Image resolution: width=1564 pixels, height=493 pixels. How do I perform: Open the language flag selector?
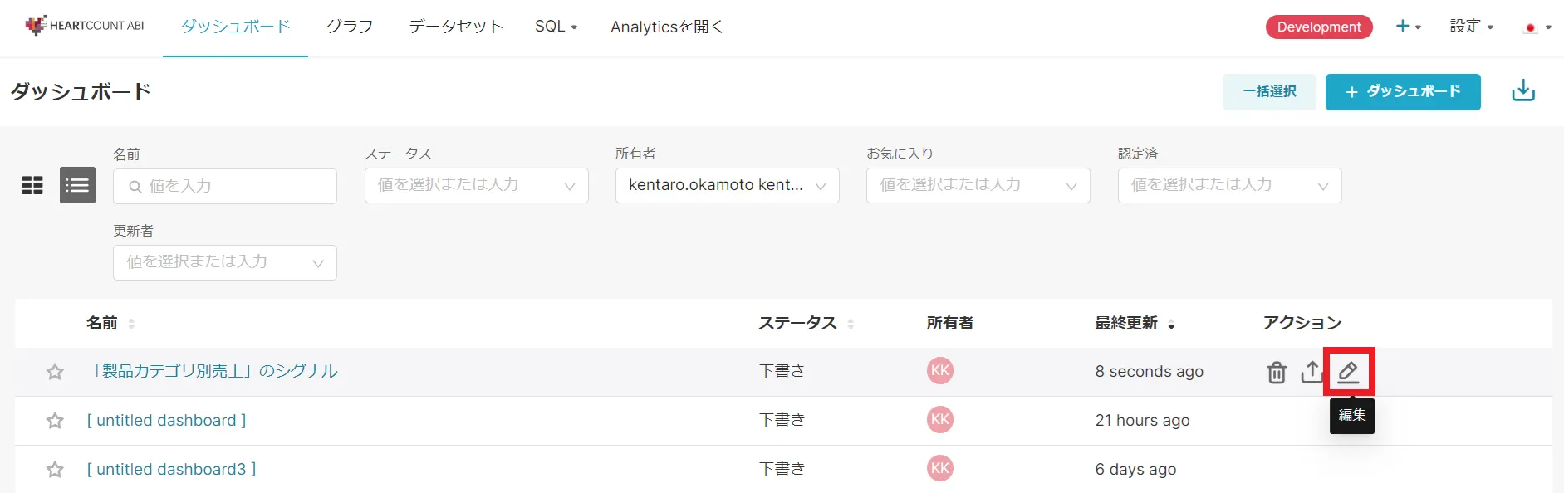click(1537, 27)
